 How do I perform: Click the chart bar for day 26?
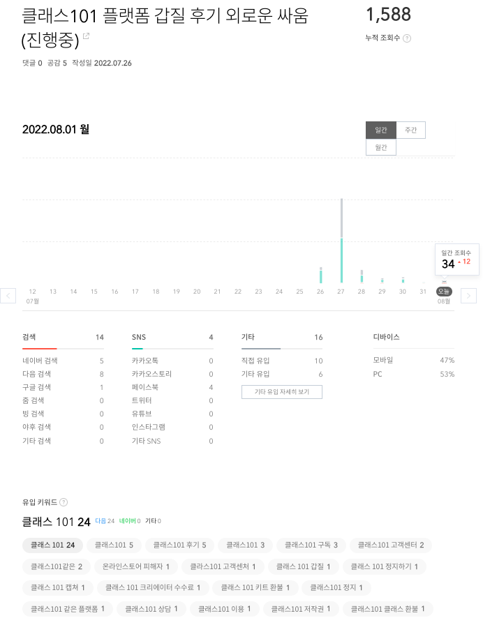[321, 275]
